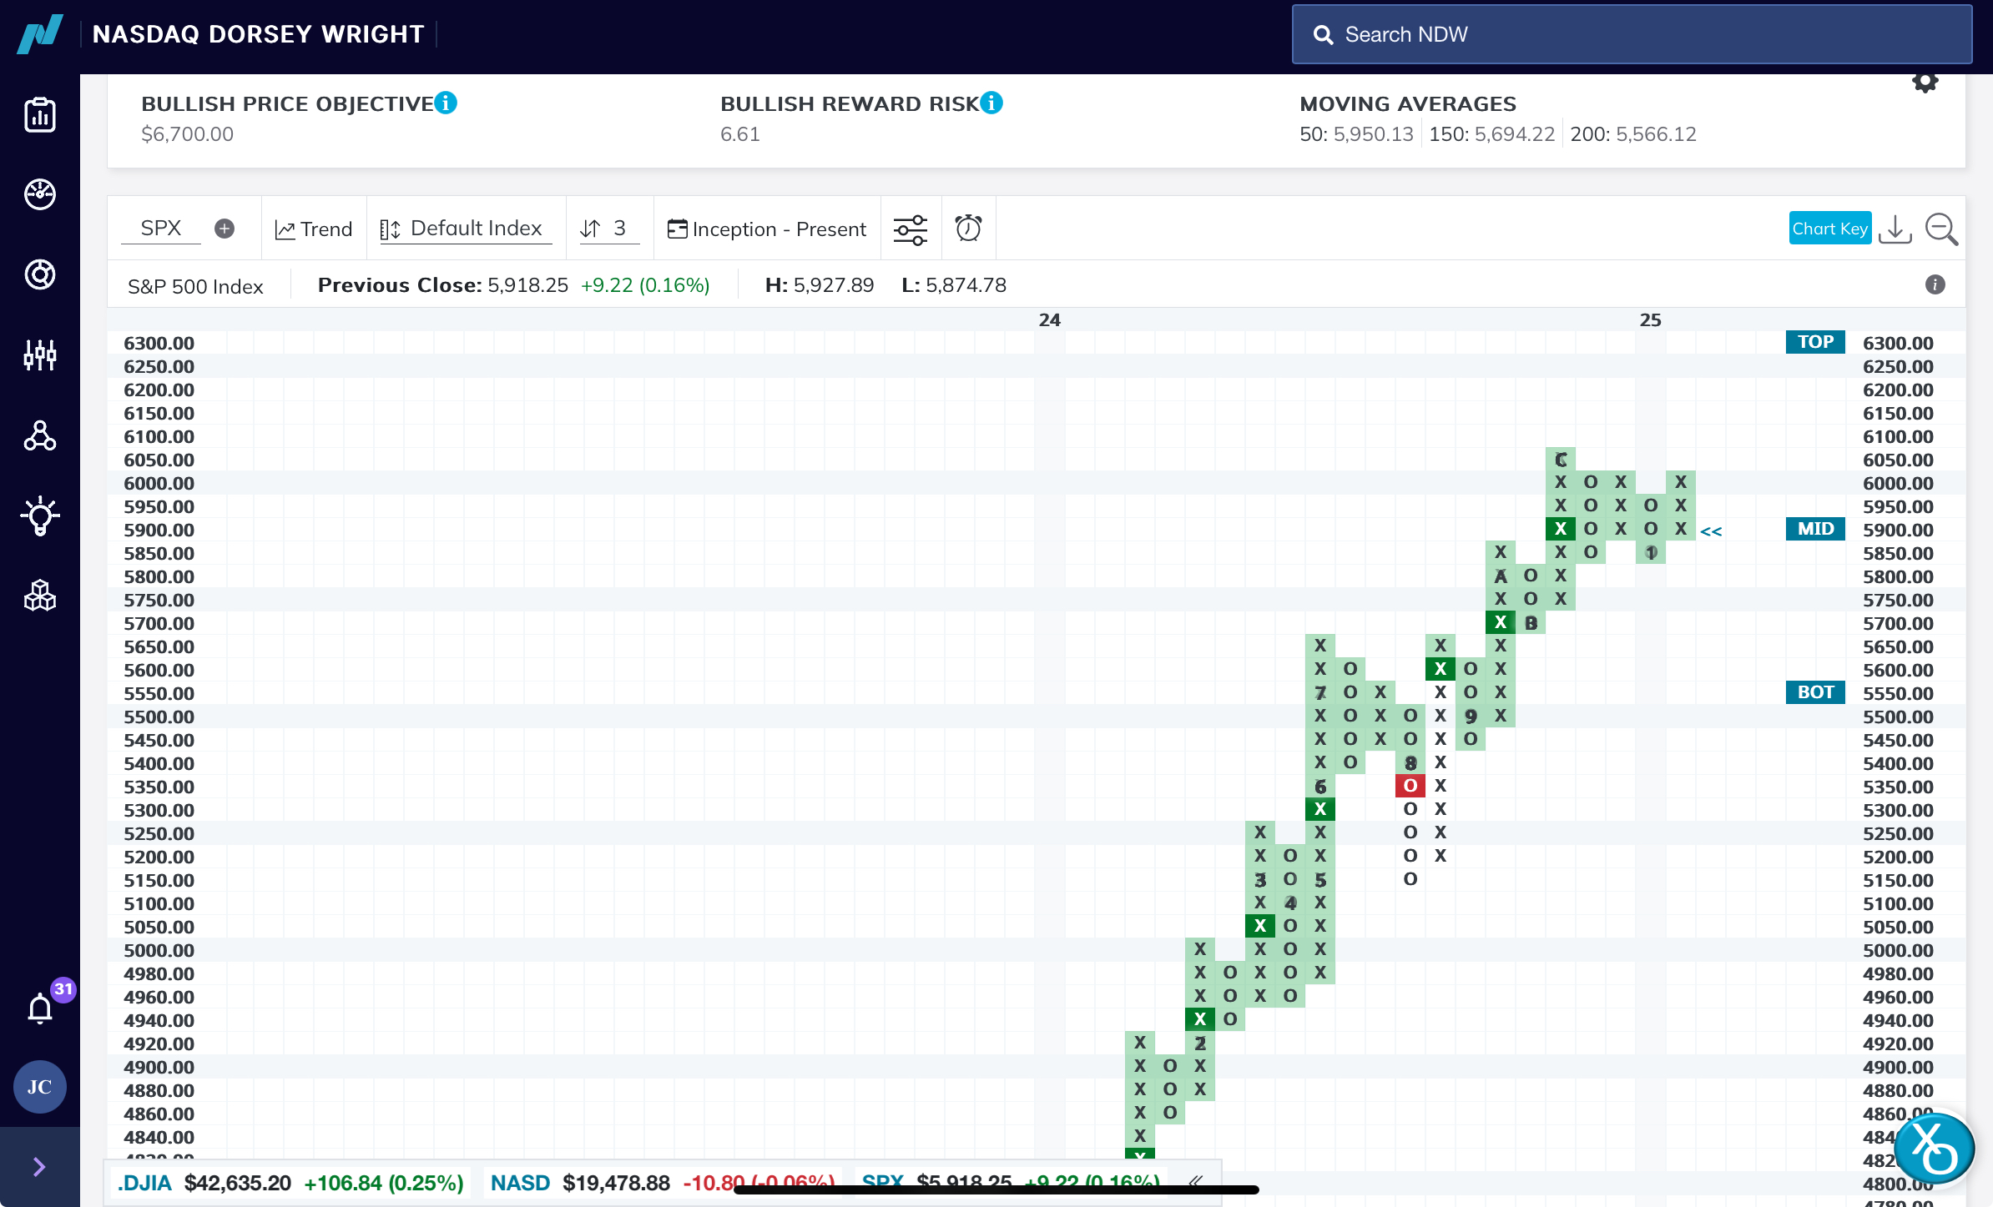Toggle the Trend chart option
This screenshot has width=1993, height=1207.
pos(314,229)
